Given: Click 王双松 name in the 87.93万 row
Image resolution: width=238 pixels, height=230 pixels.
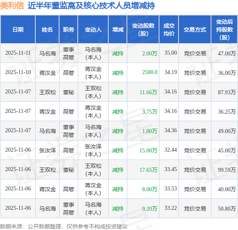Looking at the screenshot, I should click(48, 92).
